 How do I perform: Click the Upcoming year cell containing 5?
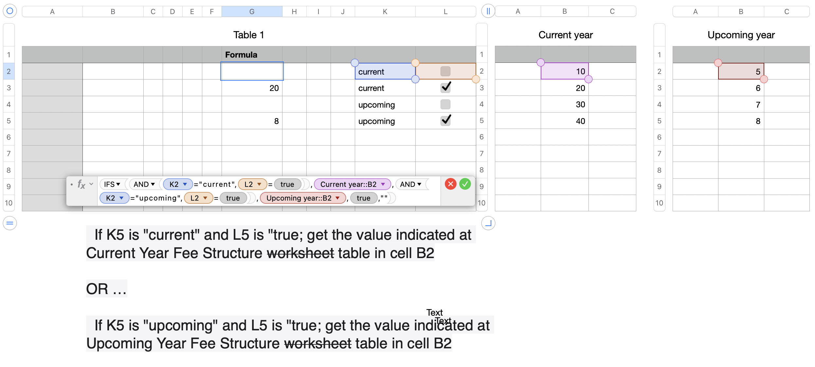pos(741,72)
